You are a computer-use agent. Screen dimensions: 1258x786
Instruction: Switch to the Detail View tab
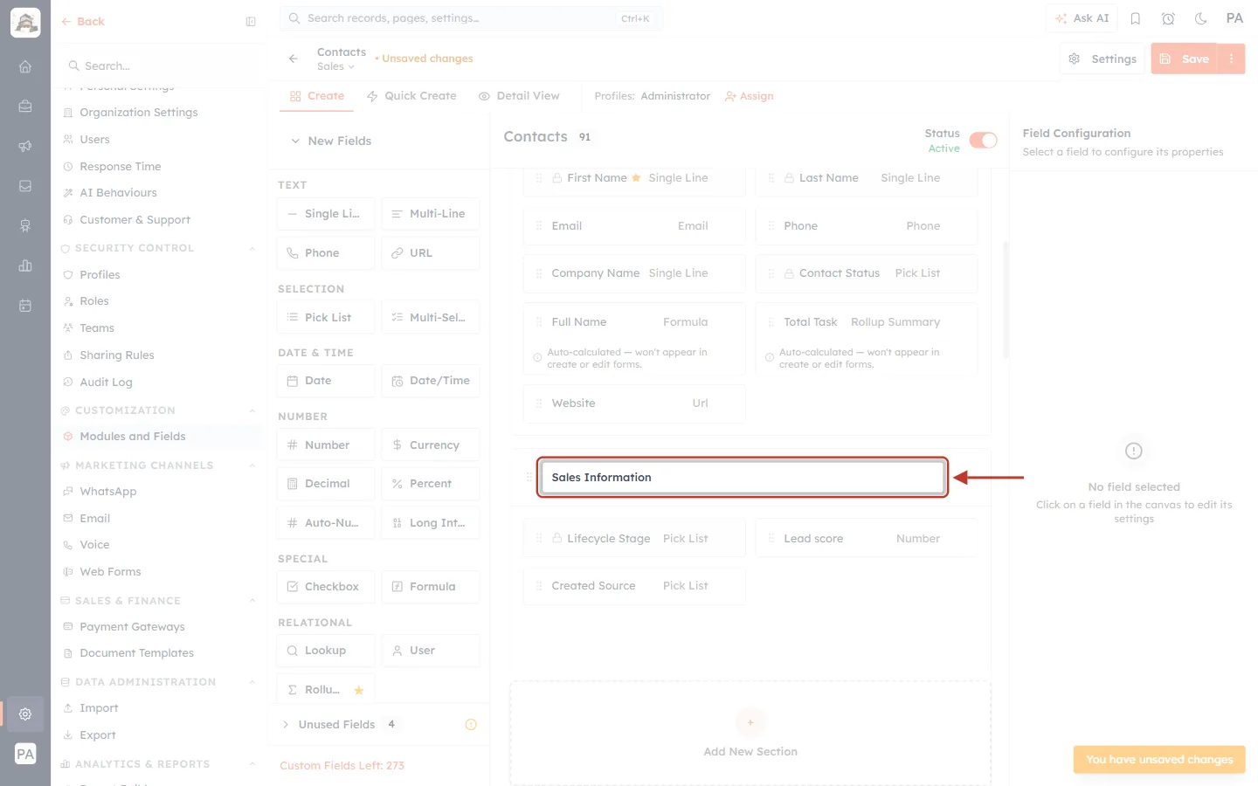519,96
